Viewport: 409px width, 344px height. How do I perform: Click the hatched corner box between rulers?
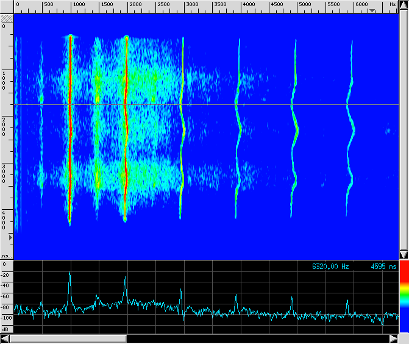(6, 18)
